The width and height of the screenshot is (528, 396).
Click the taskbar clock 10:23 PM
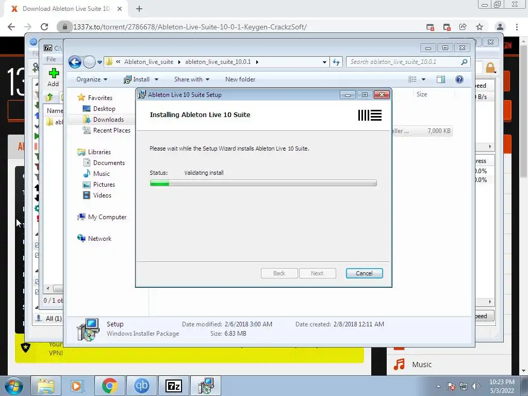pyautogui.click(x=502, y=382)
